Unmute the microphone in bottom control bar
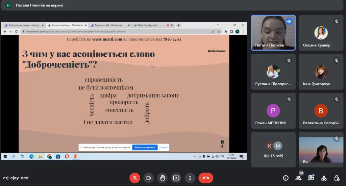 134,178
